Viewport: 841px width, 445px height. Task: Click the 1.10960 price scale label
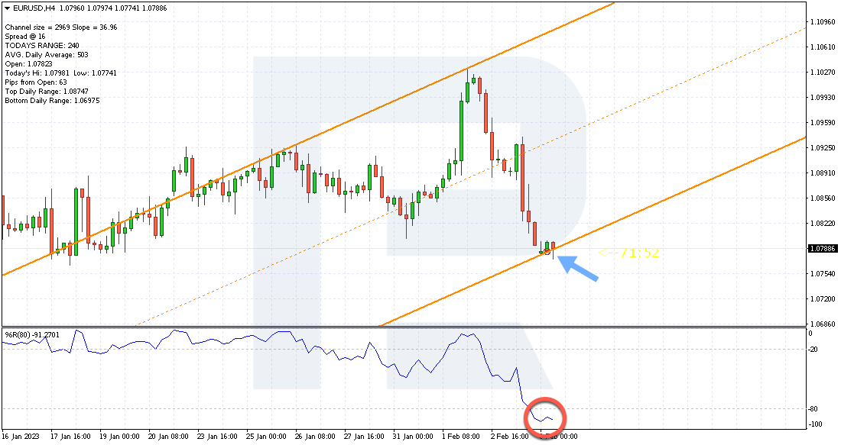[822, 22]
